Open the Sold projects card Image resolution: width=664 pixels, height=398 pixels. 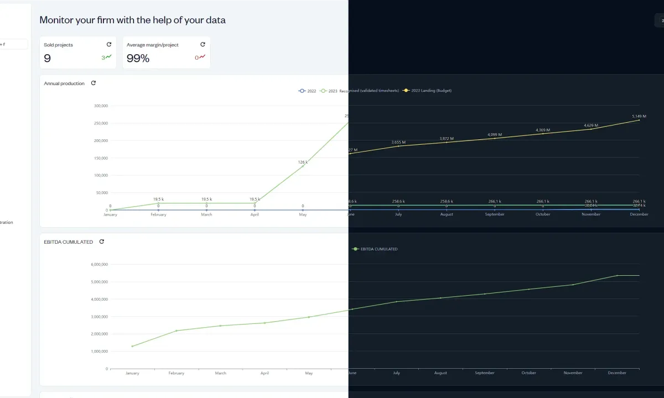(78, 53)
